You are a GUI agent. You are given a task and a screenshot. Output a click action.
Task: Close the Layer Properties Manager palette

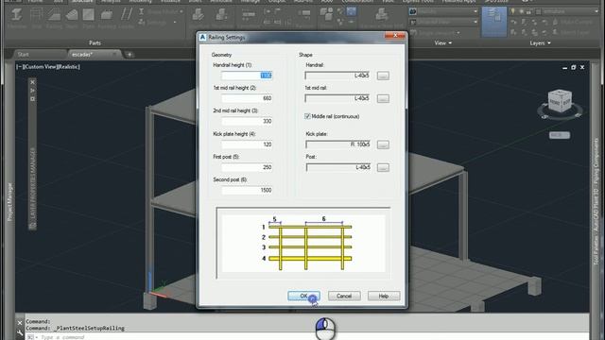[32, 82]
